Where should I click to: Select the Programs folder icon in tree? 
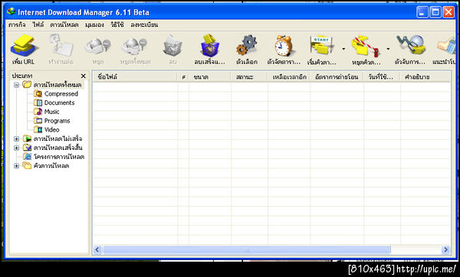(38, 121)
